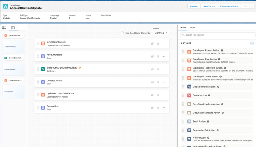This screenshot has height=147, width=256.
Task: Open dropdown arrow beside Edit button
Action: pyautogui.click(x=252, y=6)
